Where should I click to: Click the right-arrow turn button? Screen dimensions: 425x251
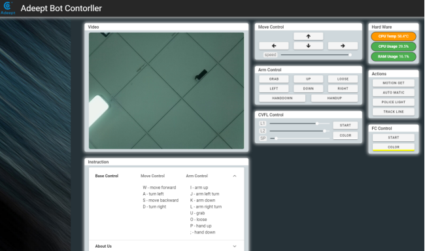(x=343, y=46)
